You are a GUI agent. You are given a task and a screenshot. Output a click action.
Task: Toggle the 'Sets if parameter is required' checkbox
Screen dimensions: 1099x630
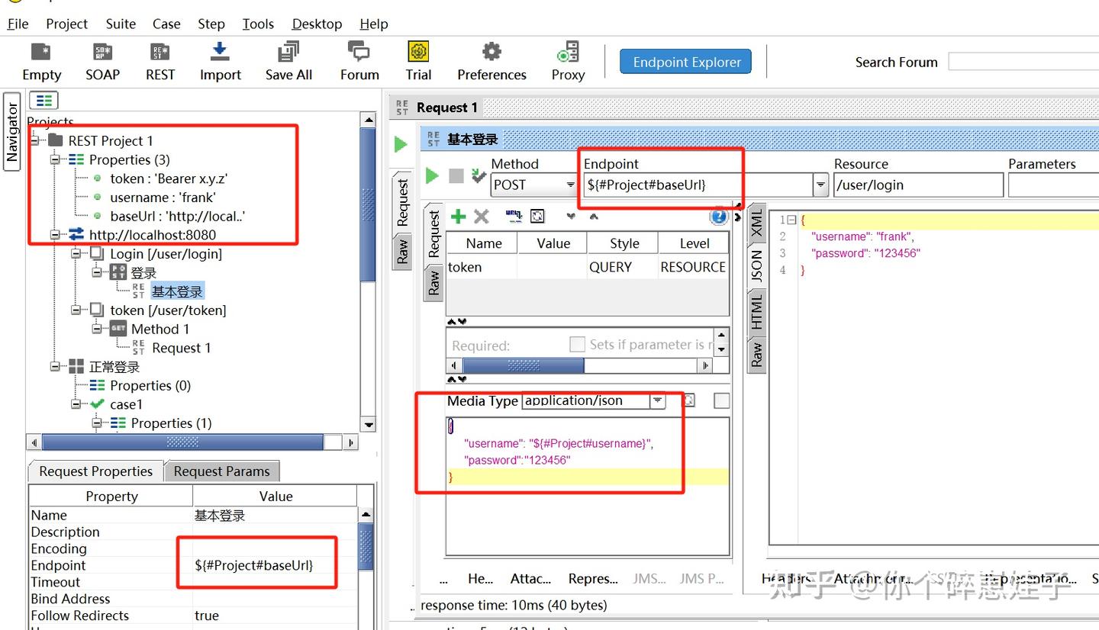coord(577,345)
